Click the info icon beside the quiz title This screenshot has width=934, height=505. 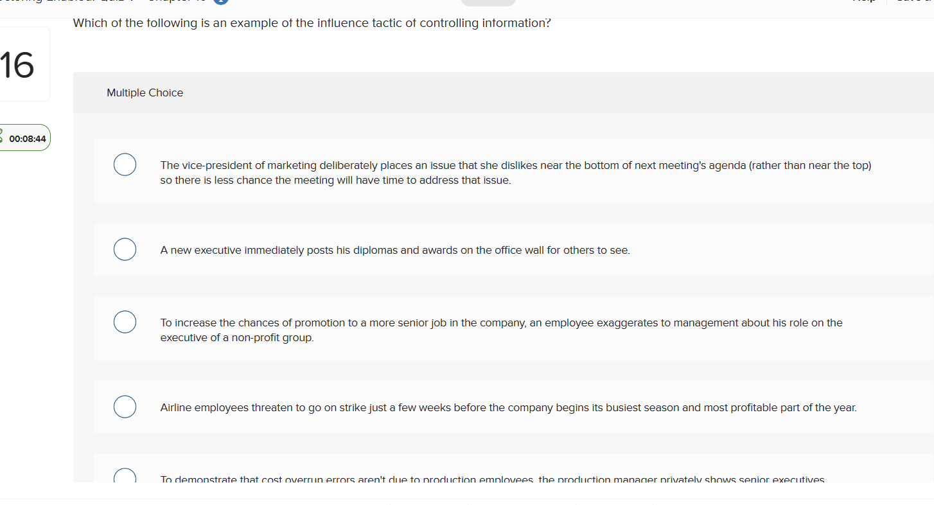click(x=220, y=2)
